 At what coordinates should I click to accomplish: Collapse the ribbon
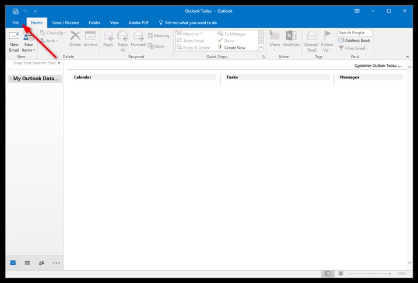click(x=408, y=56)
